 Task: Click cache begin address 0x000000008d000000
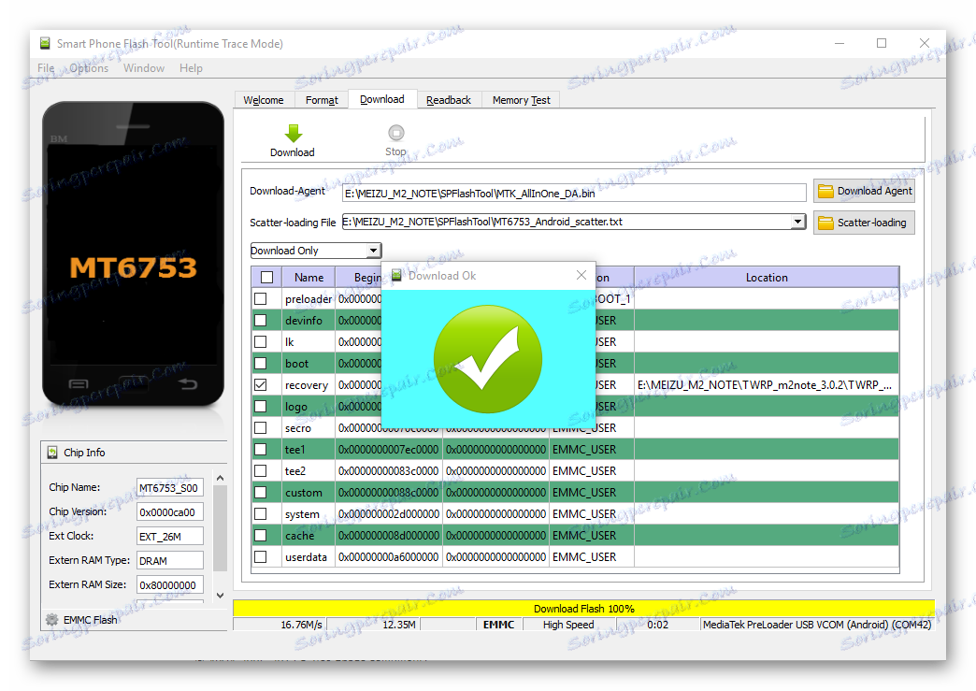pos(389,536)
